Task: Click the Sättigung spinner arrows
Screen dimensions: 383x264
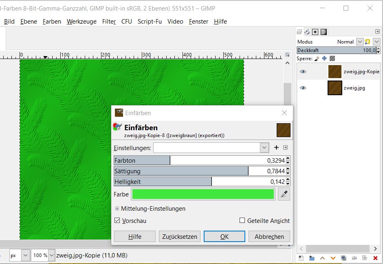Action: pos(288,171)
